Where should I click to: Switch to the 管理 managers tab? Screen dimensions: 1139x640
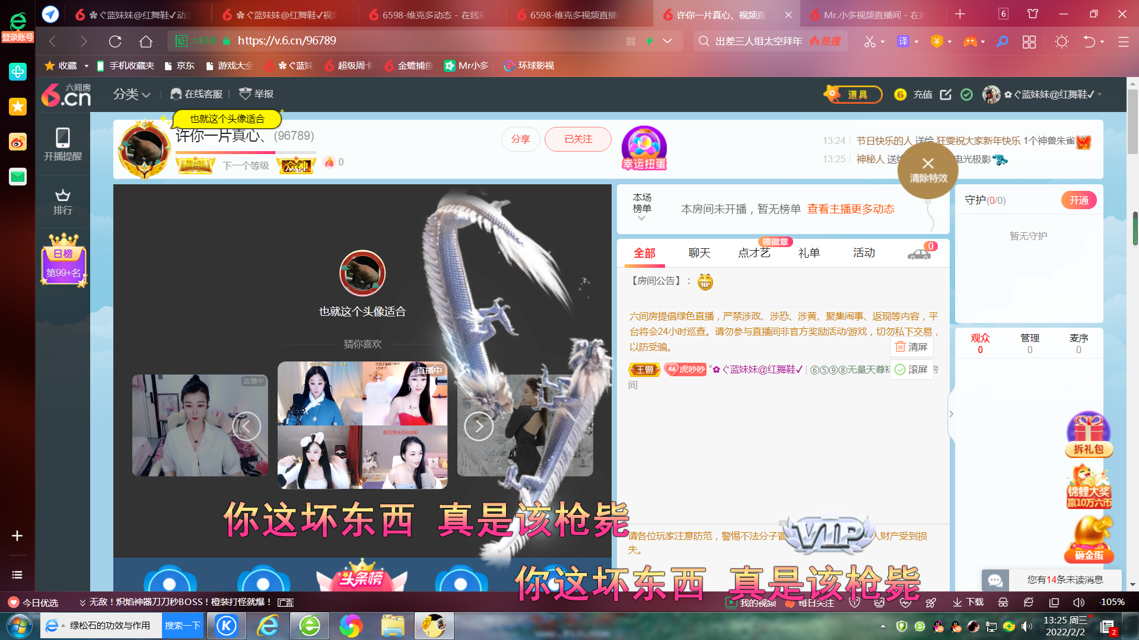tap(1030, 343)
